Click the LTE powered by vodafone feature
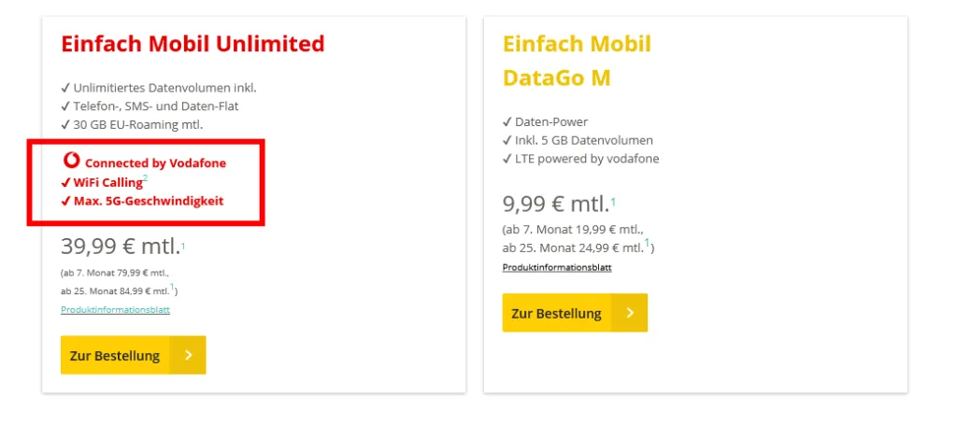The width and height of the screenshot is (957, 424). tap(581, 159)
